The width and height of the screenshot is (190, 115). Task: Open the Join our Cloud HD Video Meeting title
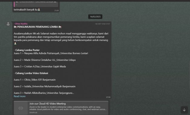tap(48, 103)
